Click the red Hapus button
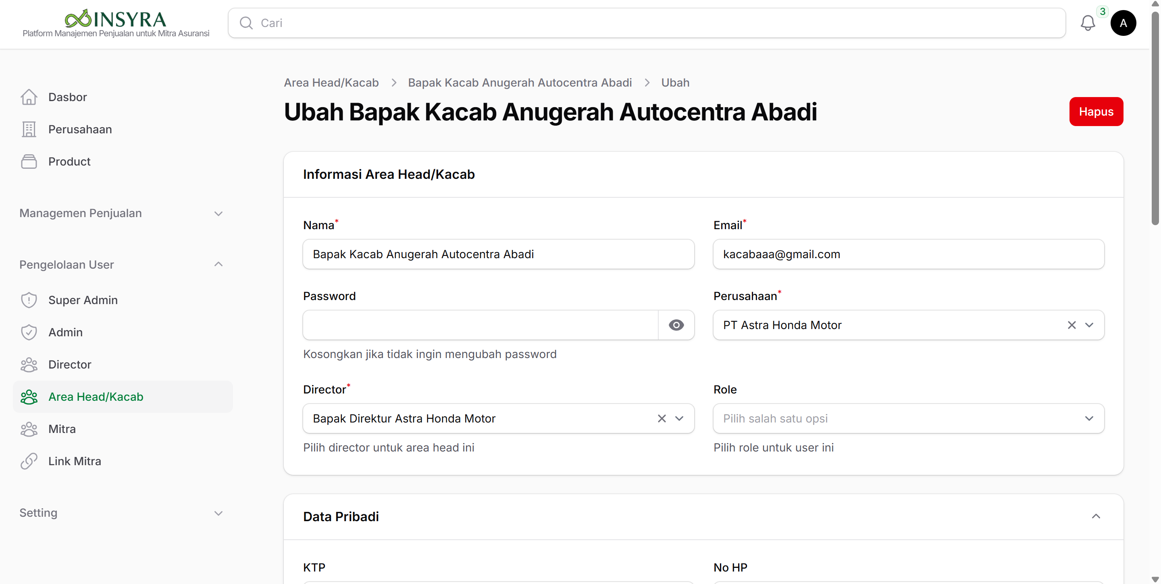This screenshot has height=584, width=1161. click(x=1096, y=112)
